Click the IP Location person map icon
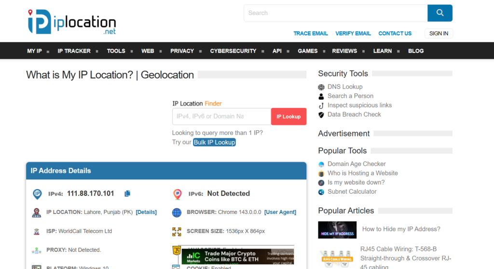Image resolution: width=494 pixels, height=269 pixels. [x=37, y=213]
